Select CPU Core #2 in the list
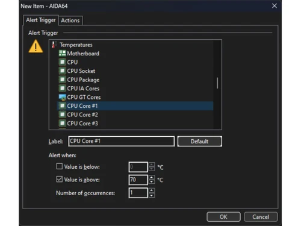301x226 pixels. 135,115
